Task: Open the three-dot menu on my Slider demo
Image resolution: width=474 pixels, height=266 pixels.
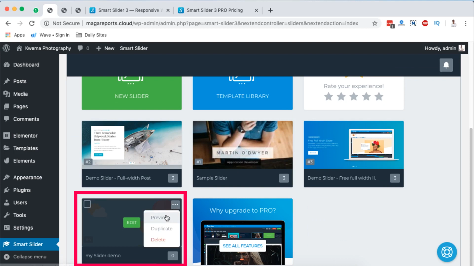Action: point(175,205)
